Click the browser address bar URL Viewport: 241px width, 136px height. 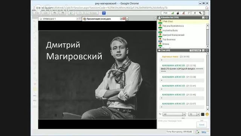(102, 8)
